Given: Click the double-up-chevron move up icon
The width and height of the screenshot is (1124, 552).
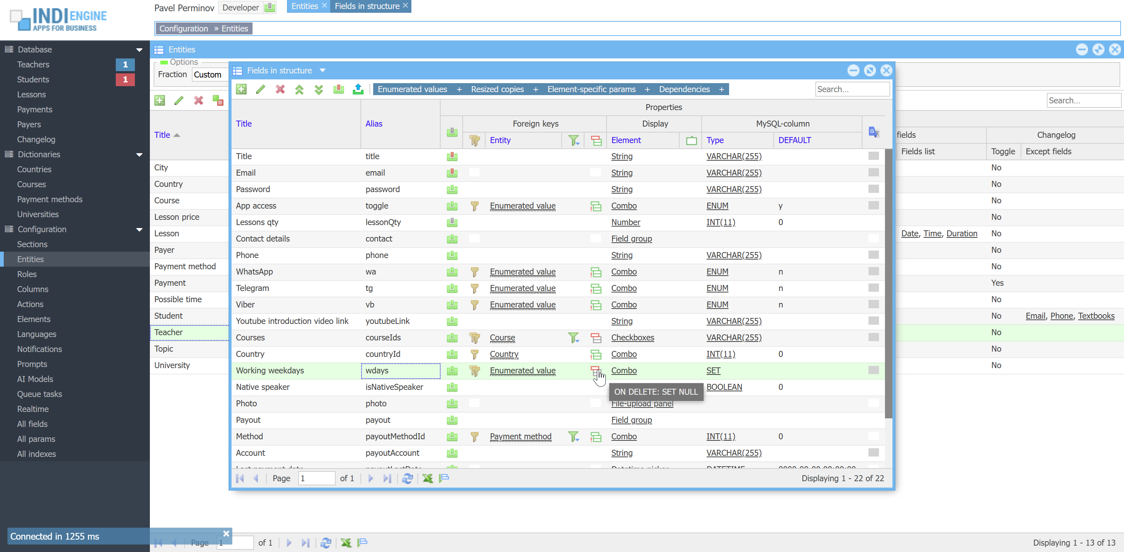Looking at the screenshot, I should [x=299, y=90].
